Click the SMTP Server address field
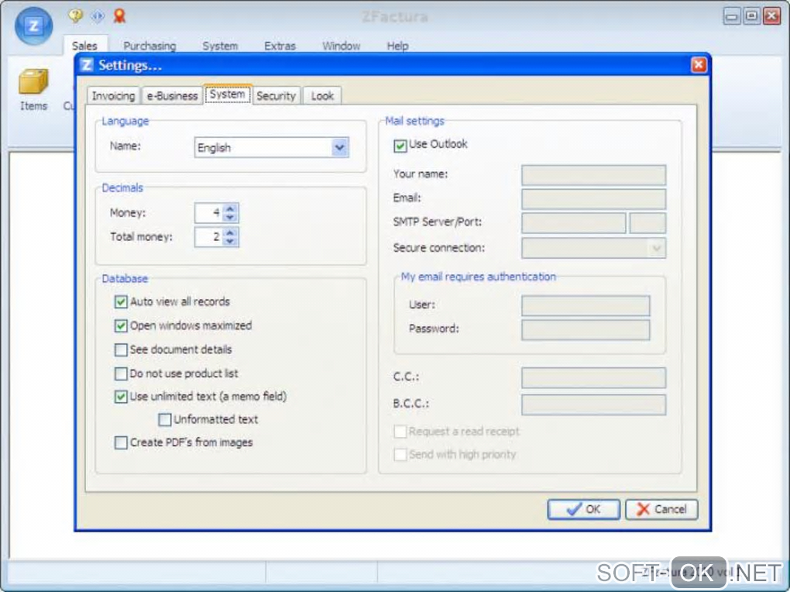 pos(574,223)
